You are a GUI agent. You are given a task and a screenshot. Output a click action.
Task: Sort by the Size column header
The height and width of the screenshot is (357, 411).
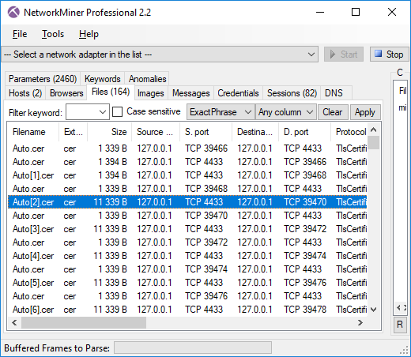(109, 132)
